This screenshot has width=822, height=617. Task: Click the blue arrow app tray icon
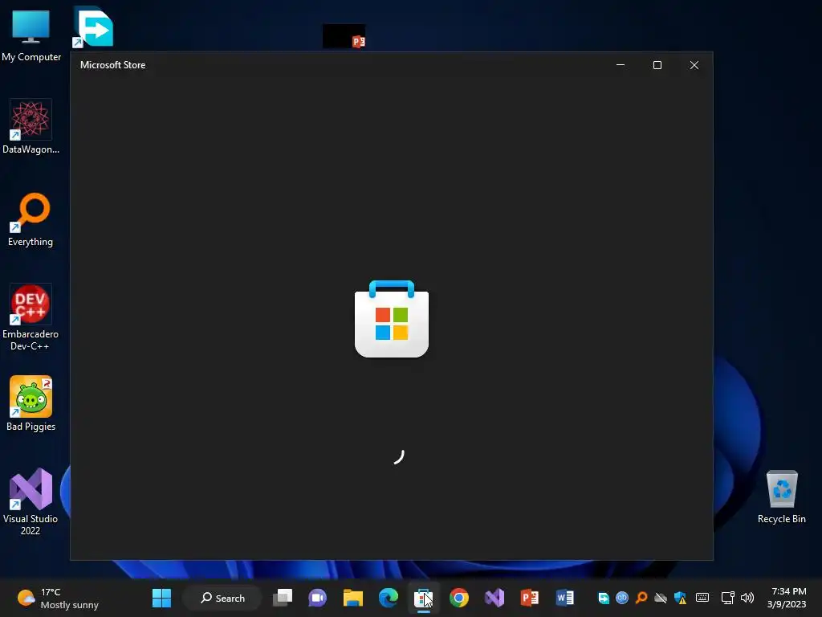pos(604,598)
